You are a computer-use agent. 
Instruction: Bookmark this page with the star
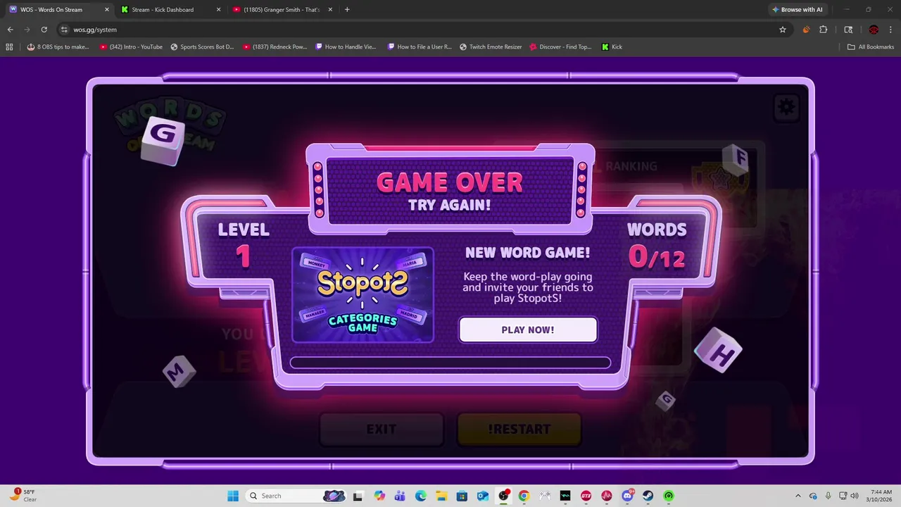point(782,30)
